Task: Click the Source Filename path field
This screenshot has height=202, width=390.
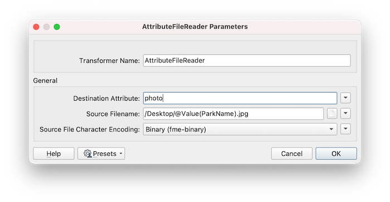Action: [x=233, y=114]
